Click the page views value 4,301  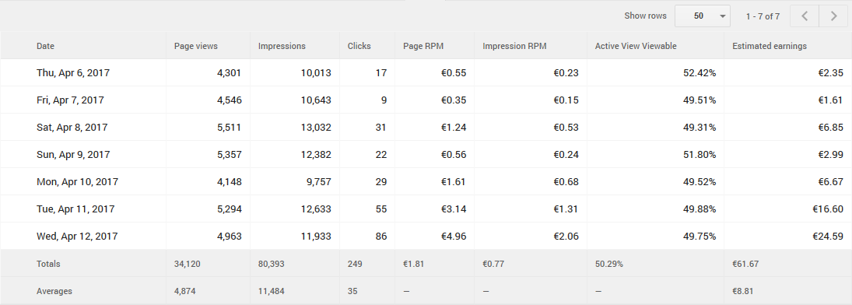pos(230,73)
